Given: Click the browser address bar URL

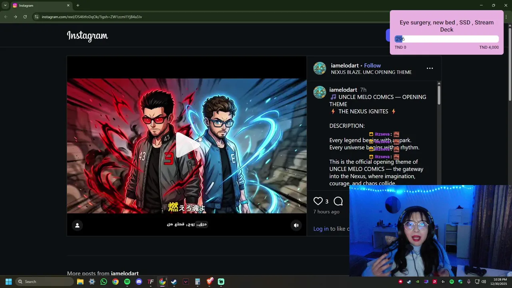Looking at the screenshot, I should pos(92,17).
